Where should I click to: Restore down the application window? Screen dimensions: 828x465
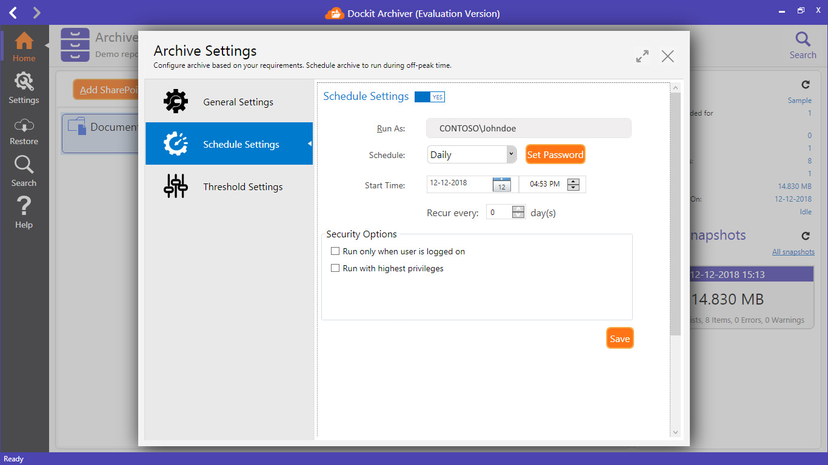pos(801,10)
